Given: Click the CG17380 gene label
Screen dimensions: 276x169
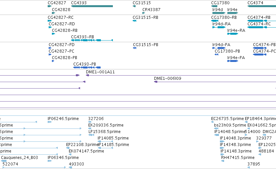Looking at the screenshot, I should point(220,3).
